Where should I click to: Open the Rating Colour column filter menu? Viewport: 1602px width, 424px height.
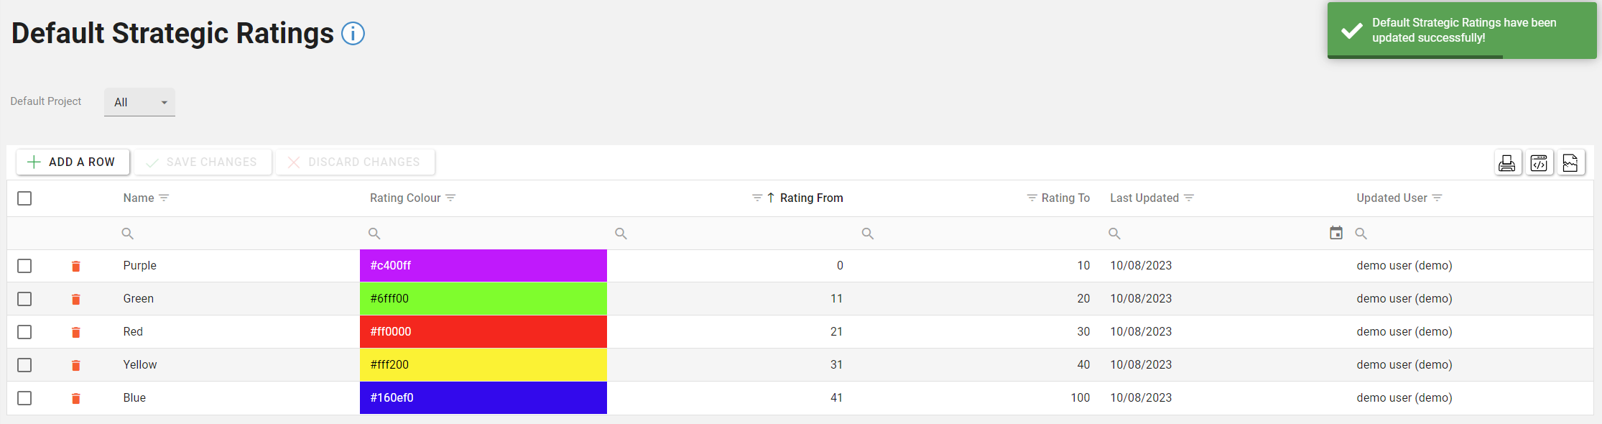[x=450, y=198]
